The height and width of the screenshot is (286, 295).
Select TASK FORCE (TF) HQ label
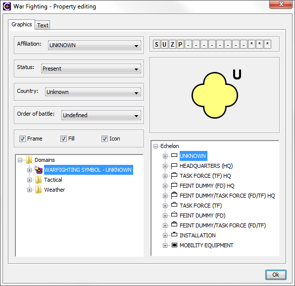(x=205, y=176)
